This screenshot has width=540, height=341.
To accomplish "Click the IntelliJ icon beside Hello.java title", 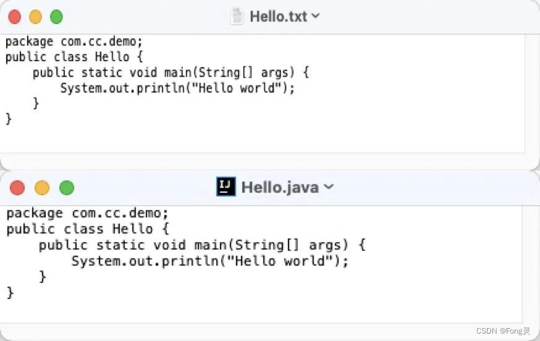I will (226, 187).
